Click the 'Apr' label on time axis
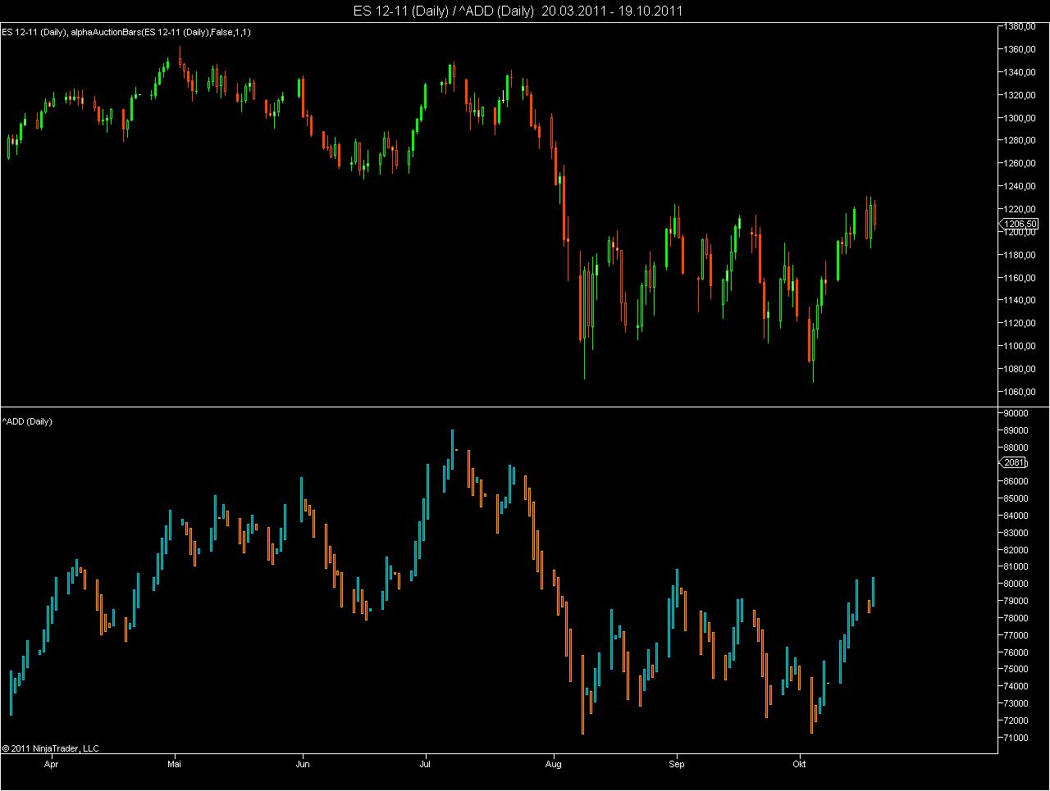 [52, 764]
